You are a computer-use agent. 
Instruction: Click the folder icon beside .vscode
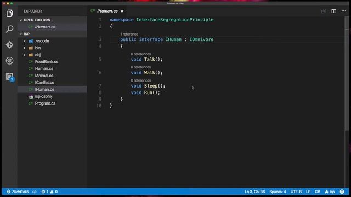pos(31,41)
